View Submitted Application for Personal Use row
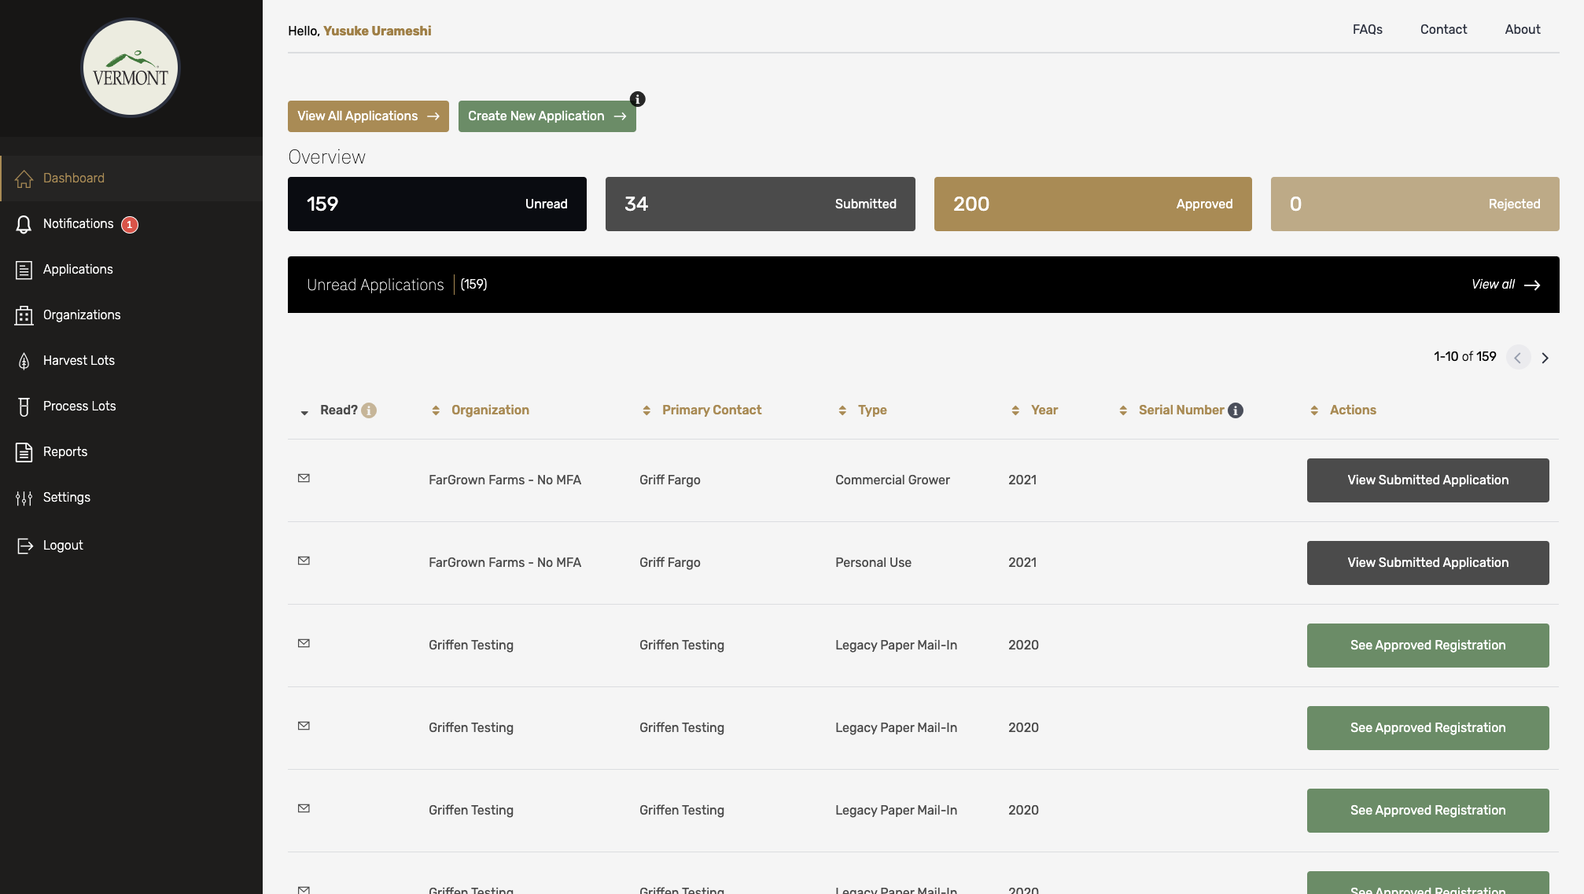1584x894 pixels. click(1427, 563)
